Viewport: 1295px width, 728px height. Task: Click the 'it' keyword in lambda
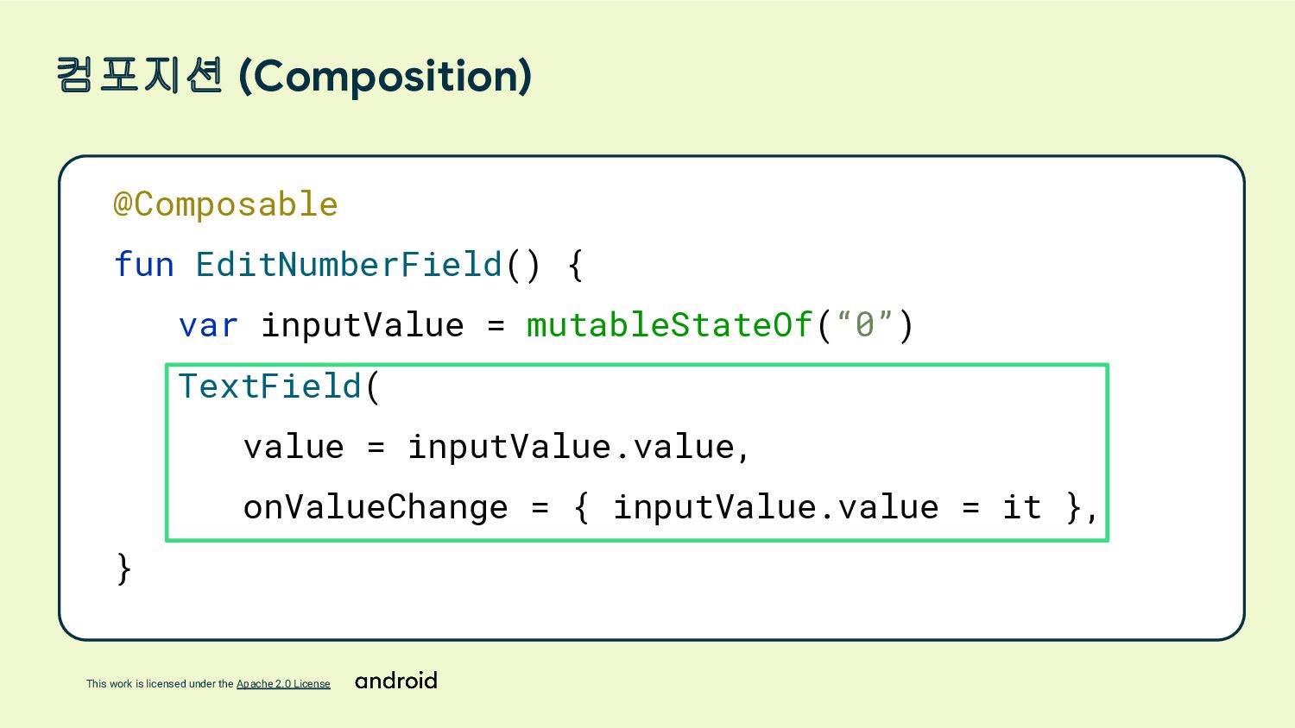tap(1022, 507)
